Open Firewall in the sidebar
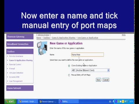Image resolution: width=139 pixels, height=104 pixels. point(12,68)
